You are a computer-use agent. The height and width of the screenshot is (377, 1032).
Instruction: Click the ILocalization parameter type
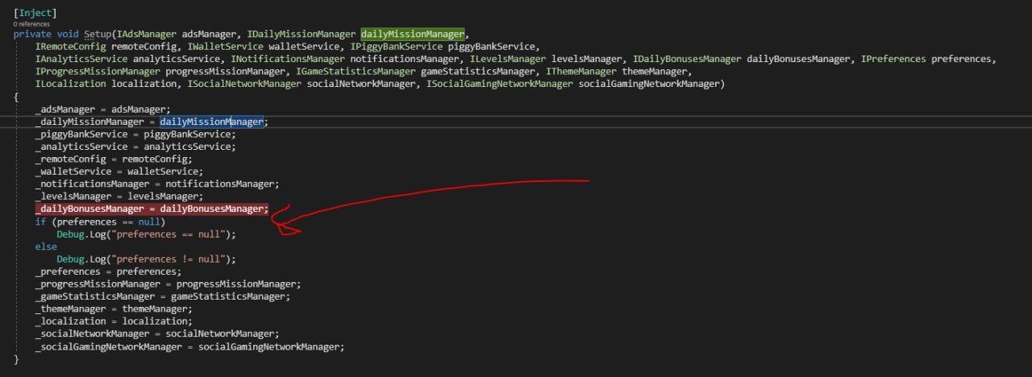71,85
